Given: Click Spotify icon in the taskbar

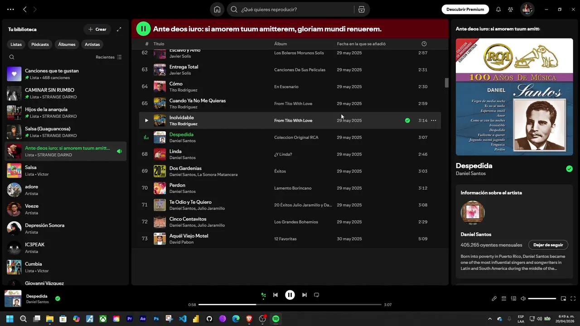Looking at the screenshot, I should (275, 319).
